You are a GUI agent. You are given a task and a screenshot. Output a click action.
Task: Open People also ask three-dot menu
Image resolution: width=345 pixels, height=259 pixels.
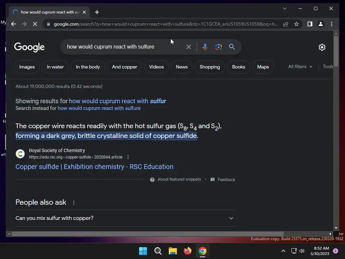(x=74, y=203)
